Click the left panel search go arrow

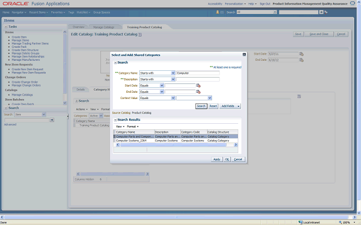click(x=52, y=120)
